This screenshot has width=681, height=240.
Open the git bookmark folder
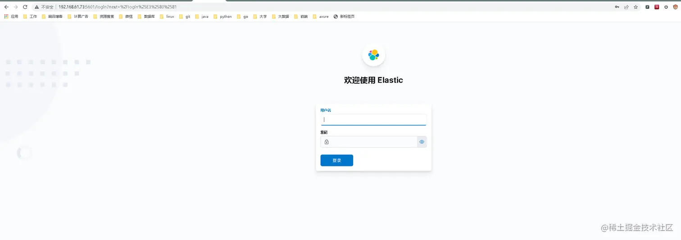click(185, 17)
